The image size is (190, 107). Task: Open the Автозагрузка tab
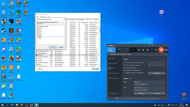[x=72, y=19]
